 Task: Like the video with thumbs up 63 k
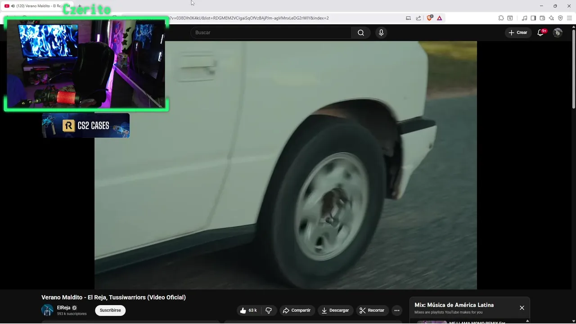pos(248,310)
